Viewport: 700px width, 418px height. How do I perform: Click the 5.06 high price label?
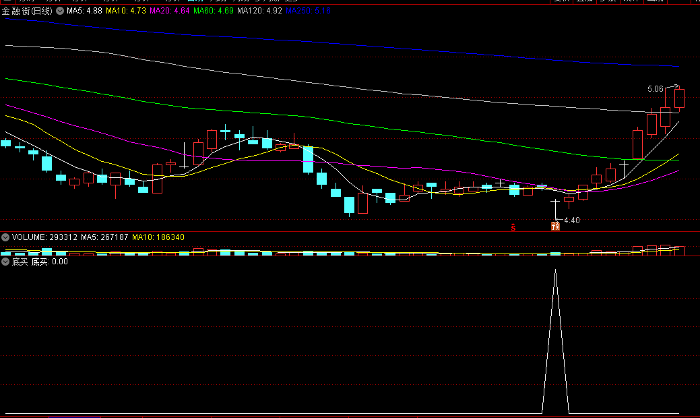pyautogui.click(x=656, y=89)
